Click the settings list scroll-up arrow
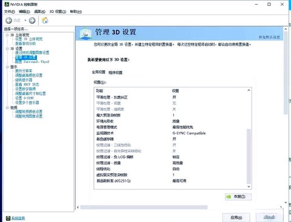This screenshot has width=291, height=222. 249,90
